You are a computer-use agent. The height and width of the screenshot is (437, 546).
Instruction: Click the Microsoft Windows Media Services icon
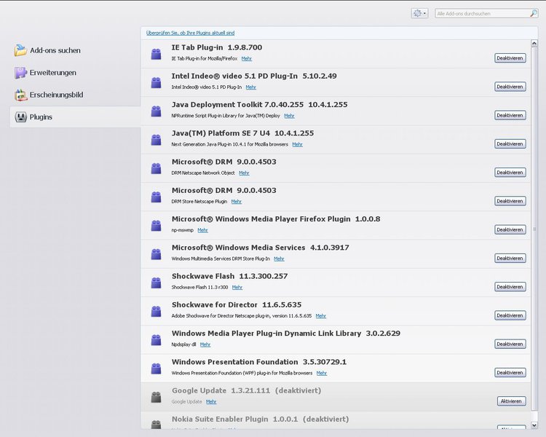(x=156, y=254)
